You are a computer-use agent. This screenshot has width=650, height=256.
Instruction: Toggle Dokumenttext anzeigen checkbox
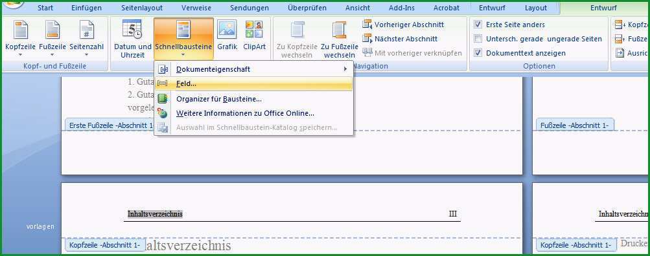(x=478, y=53)
